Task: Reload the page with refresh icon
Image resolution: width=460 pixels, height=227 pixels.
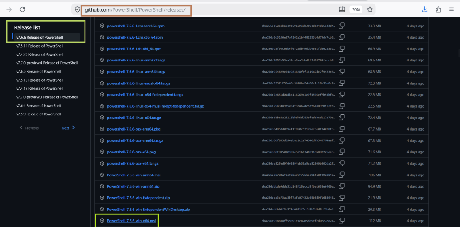Action: [x=22, y=9]
